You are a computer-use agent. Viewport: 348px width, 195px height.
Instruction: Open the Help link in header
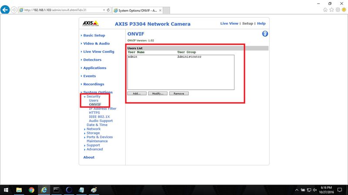pyautogui.click(x=261, y=23)
